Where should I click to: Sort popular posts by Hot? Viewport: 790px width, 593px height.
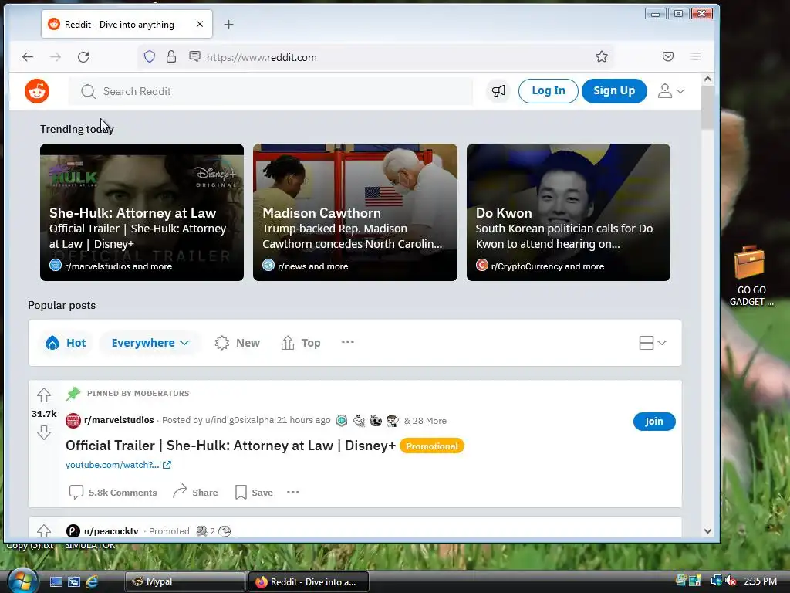click(x=66, y=343)
